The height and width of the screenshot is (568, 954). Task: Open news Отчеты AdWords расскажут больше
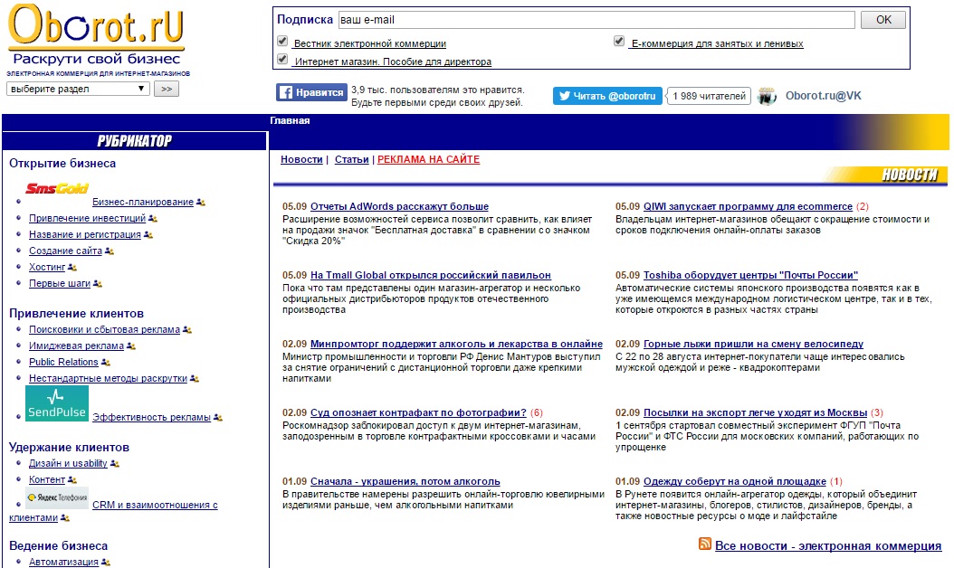[x=399, y=206]
